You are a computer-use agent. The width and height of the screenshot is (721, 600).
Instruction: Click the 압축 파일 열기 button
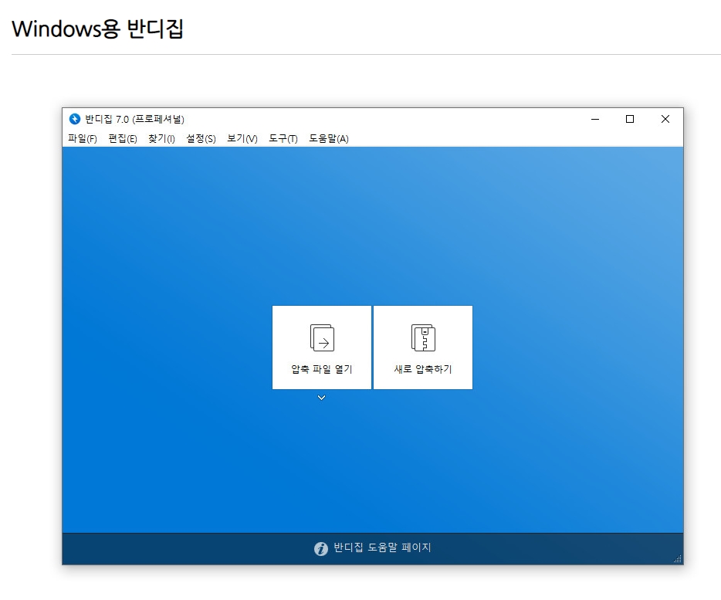pos(322,347)
